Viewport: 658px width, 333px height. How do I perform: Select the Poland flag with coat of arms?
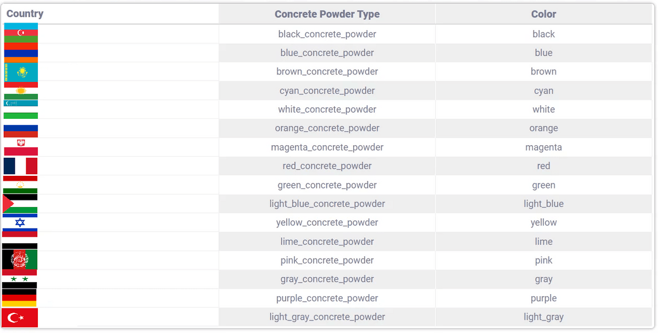(x=21, y=147)
